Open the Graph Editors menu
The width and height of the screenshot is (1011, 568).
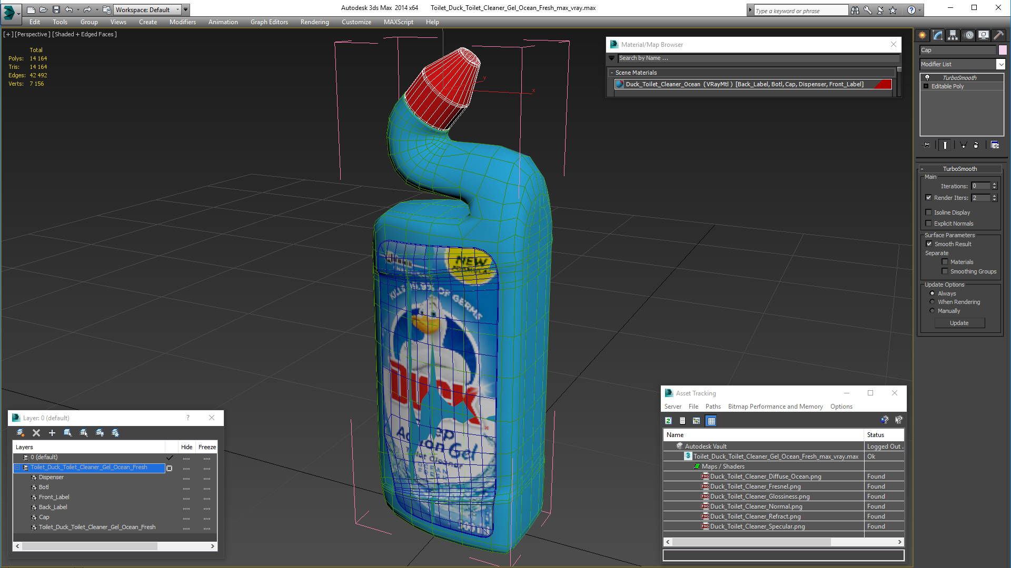coord(269,22)
